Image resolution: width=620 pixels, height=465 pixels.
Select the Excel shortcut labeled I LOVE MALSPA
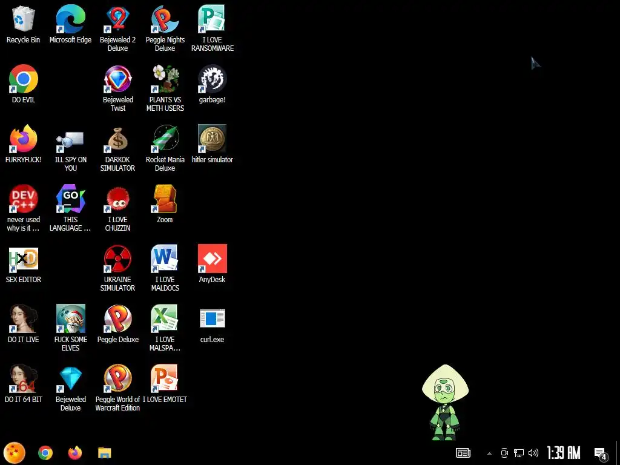point(165,328)
